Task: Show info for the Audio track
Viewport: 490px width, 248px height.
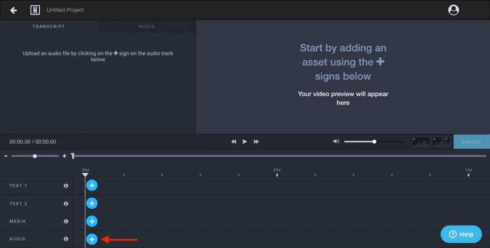Action: click(66, 239)
